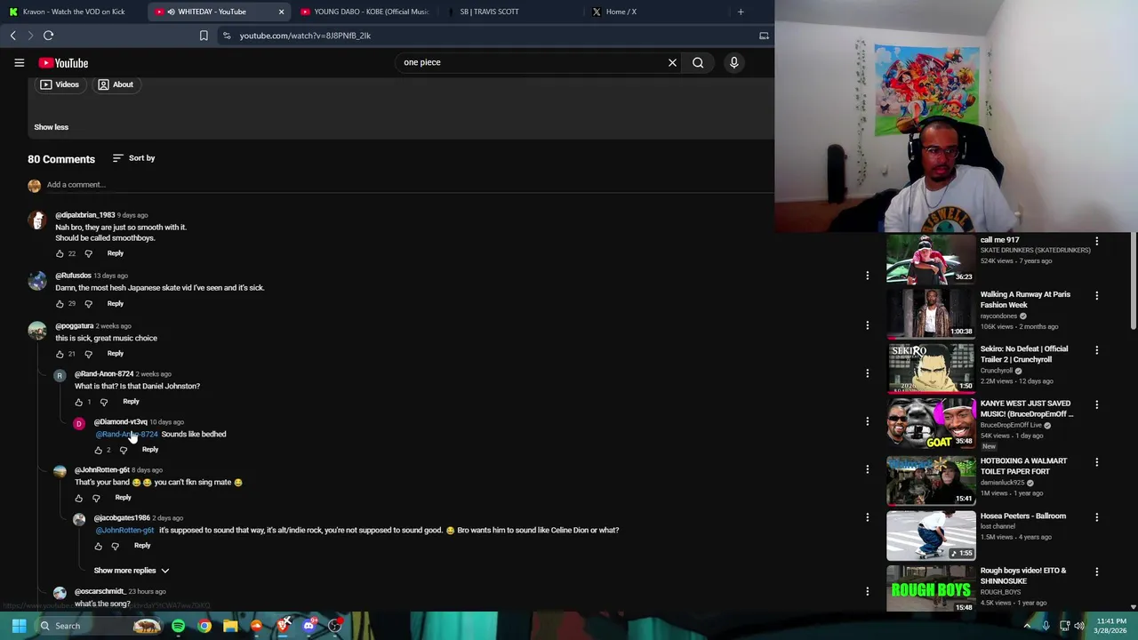
Task: Go to the YouTube home logo
Action: (63, 63)
